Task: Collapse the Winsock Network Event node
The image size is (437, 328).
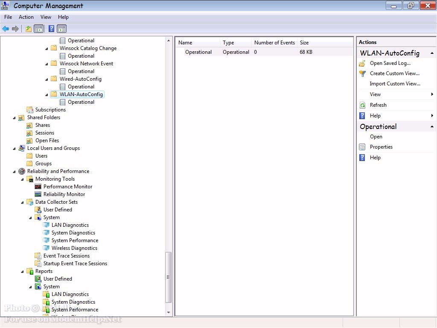Action: click(47, 64)
